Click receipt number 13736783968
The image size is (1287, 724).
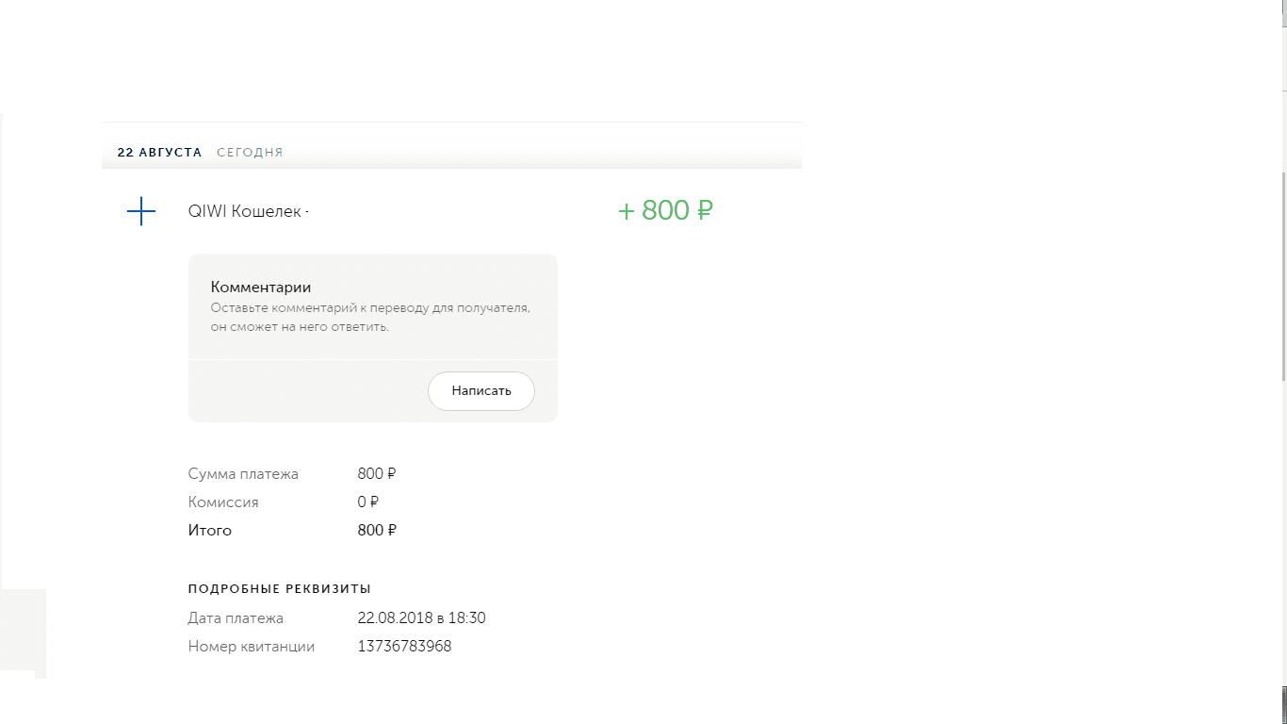point(404,647)
